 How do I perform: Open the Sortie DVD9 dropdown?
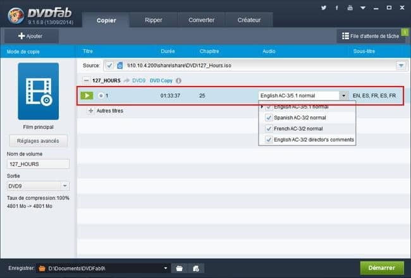pos(39,186)
